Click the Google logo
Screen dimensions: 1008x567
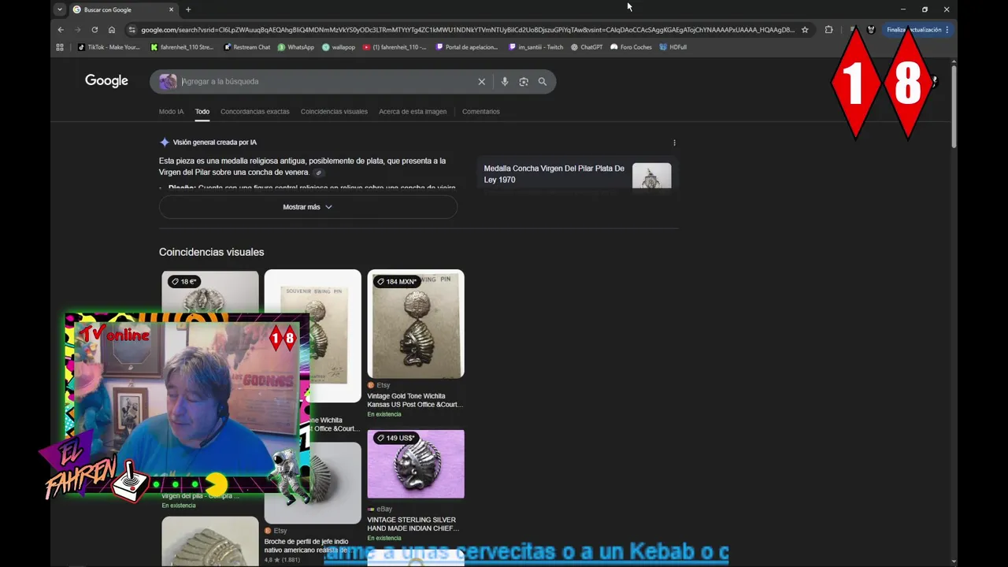[x=106, y=81]
